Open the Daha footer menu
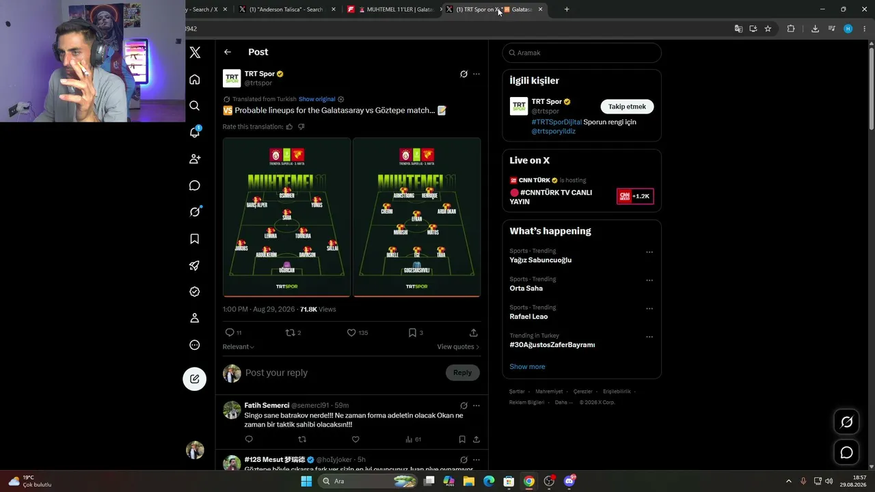 point(563,402)
